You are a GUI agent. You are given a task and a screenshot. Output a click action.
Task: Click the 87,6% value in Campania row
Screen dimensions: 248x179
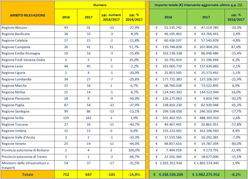point(235,47)
